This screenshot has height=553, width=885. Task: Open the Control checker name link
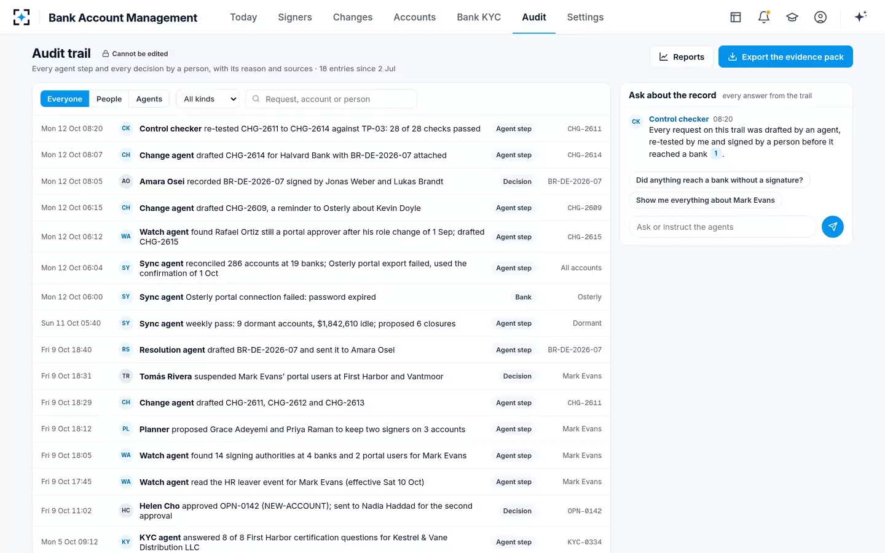(678, 119)
